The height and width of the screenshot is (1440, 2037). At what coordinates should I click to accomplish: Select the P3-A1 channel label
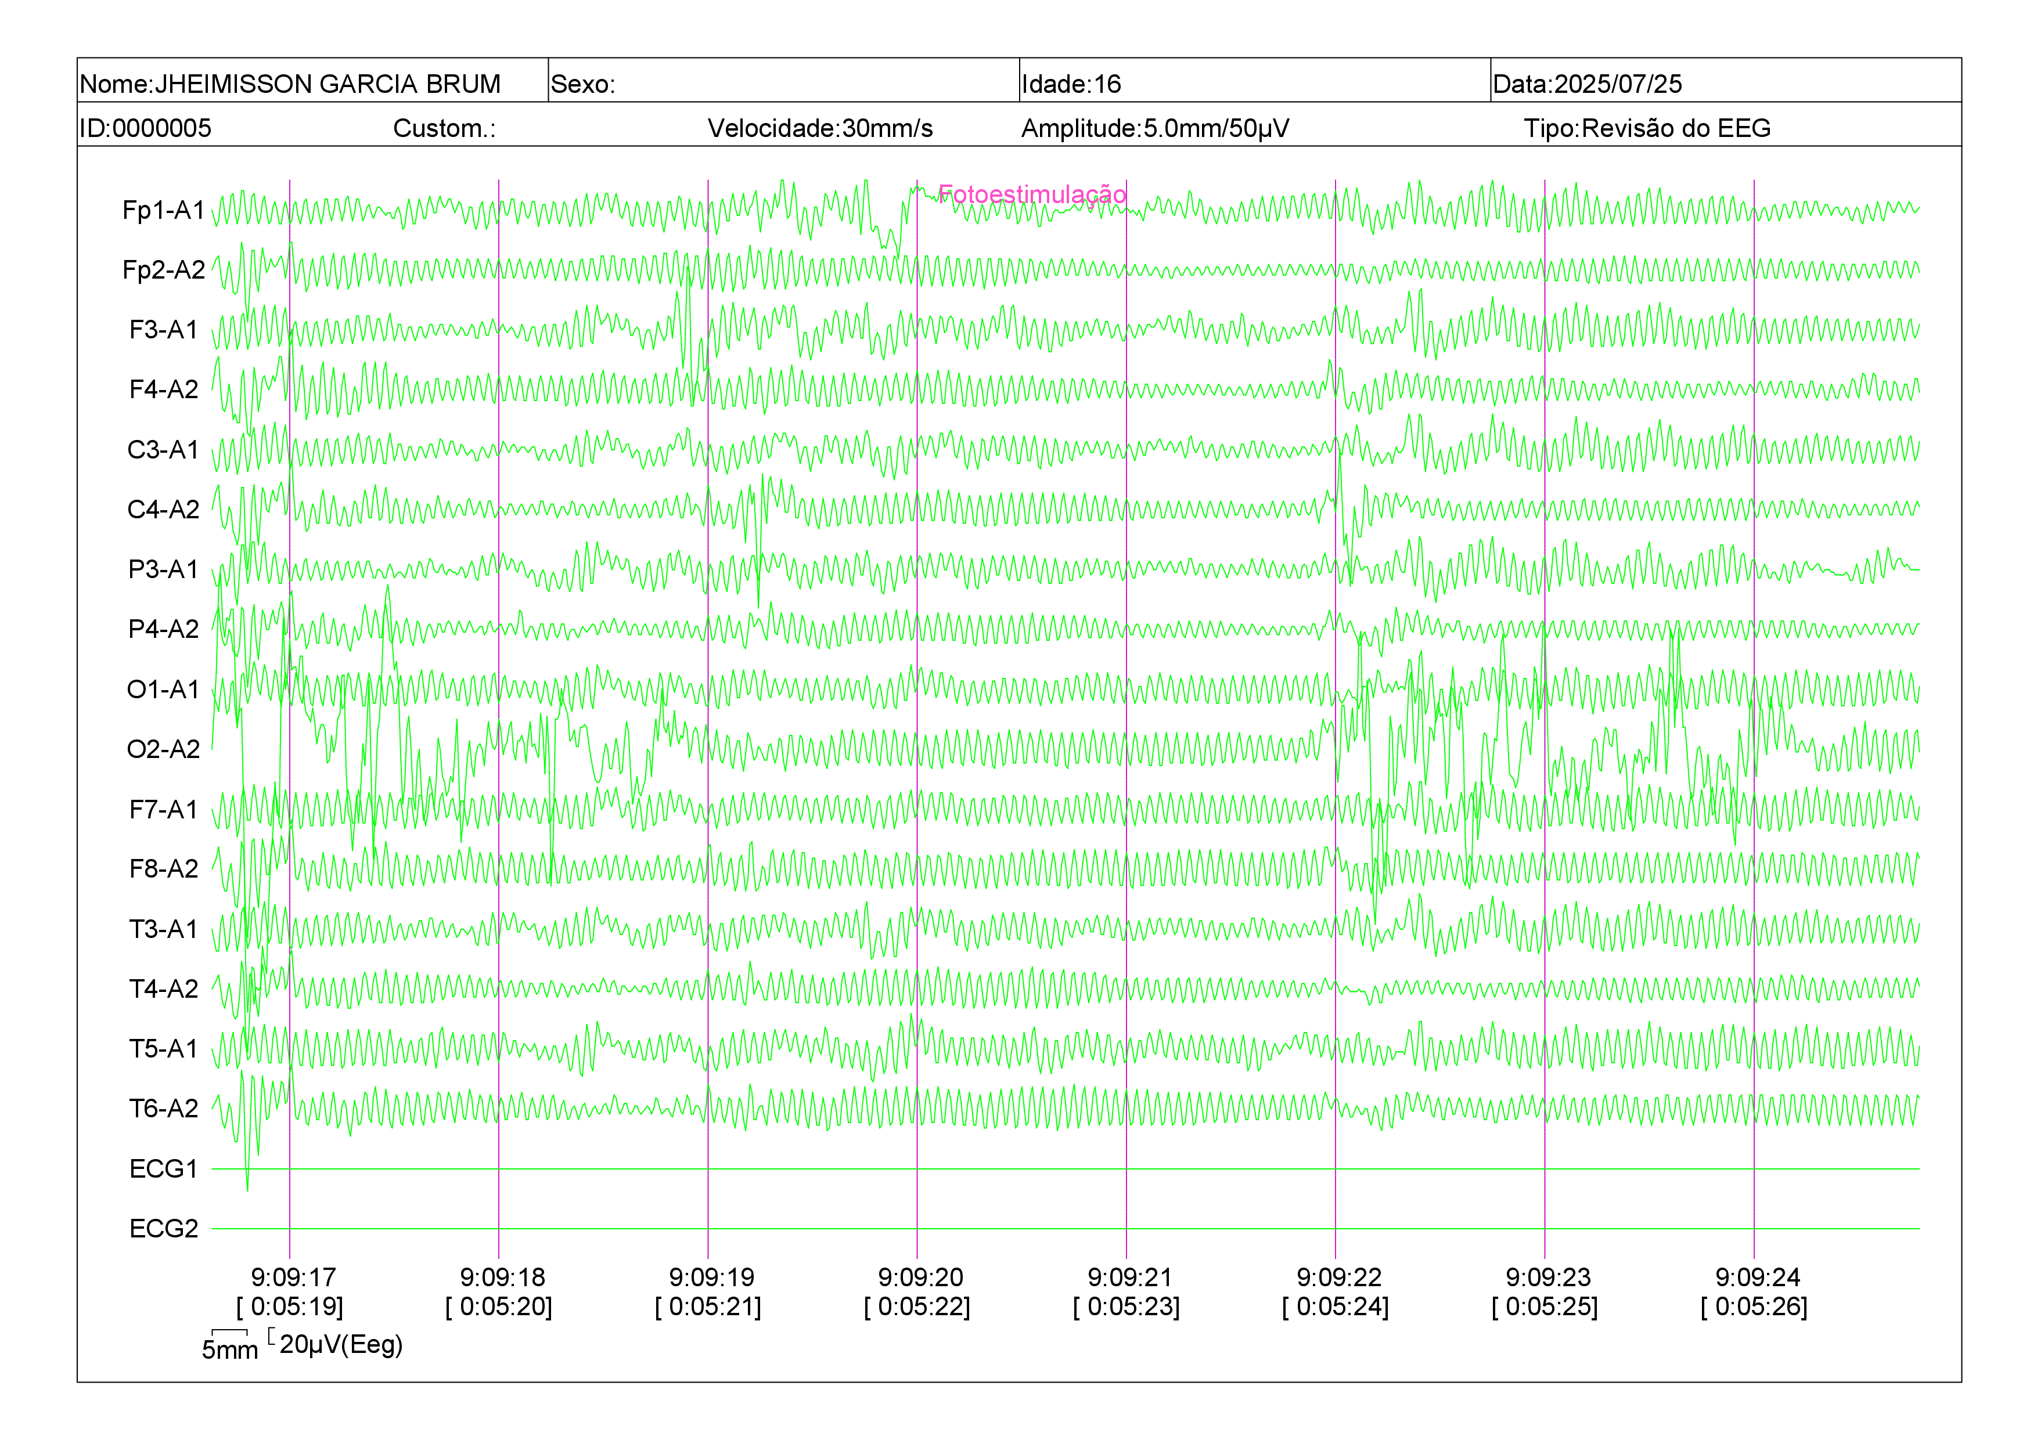pos(163,569)
